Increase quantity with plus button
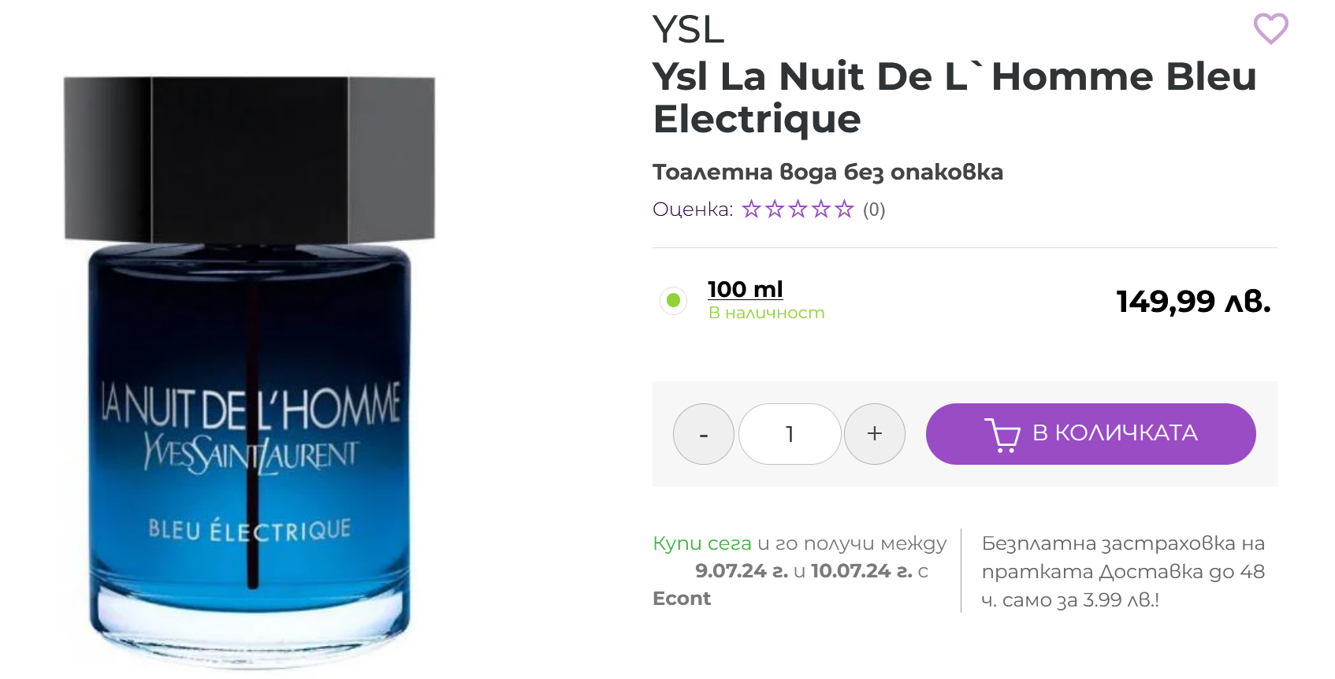Image resolution: width=1335 pixels, height=679 pixels. 875,434
